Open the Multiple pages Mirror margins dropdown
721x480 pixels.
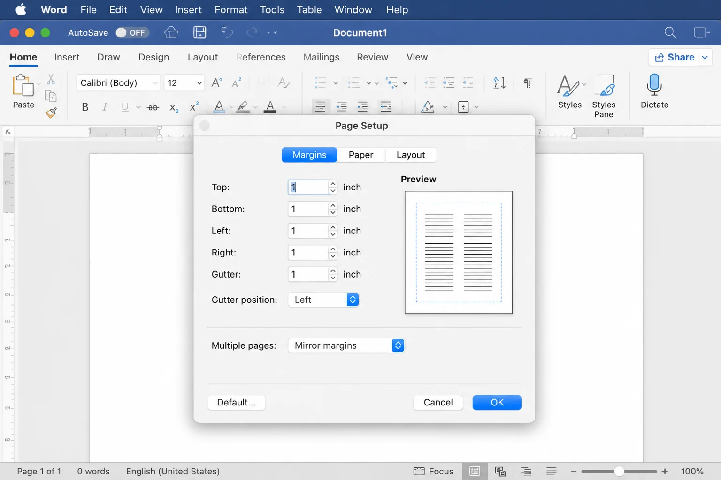346,345
